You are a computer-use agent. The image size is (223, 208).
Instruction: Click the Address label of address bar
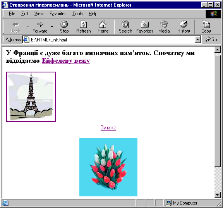[13, 40]
